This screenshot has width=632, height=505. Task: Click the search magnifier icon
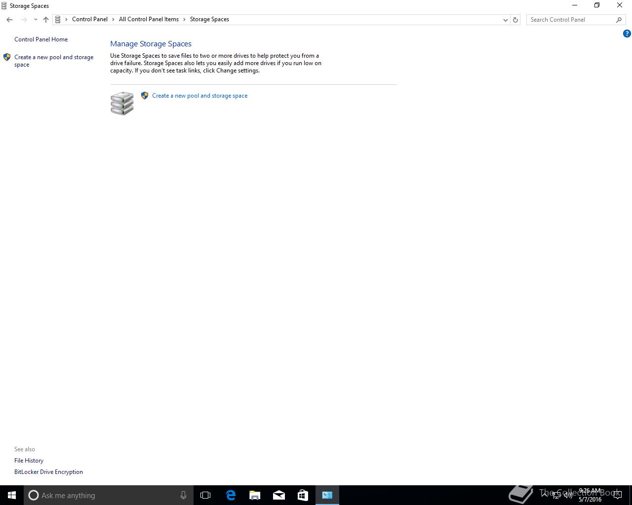(619, 20)
